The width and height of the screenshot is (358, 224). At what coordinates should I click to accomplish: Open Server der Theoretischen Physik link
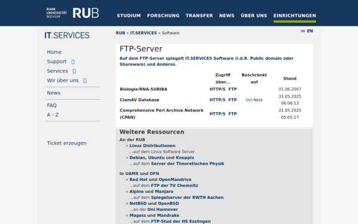pos(188,164)
